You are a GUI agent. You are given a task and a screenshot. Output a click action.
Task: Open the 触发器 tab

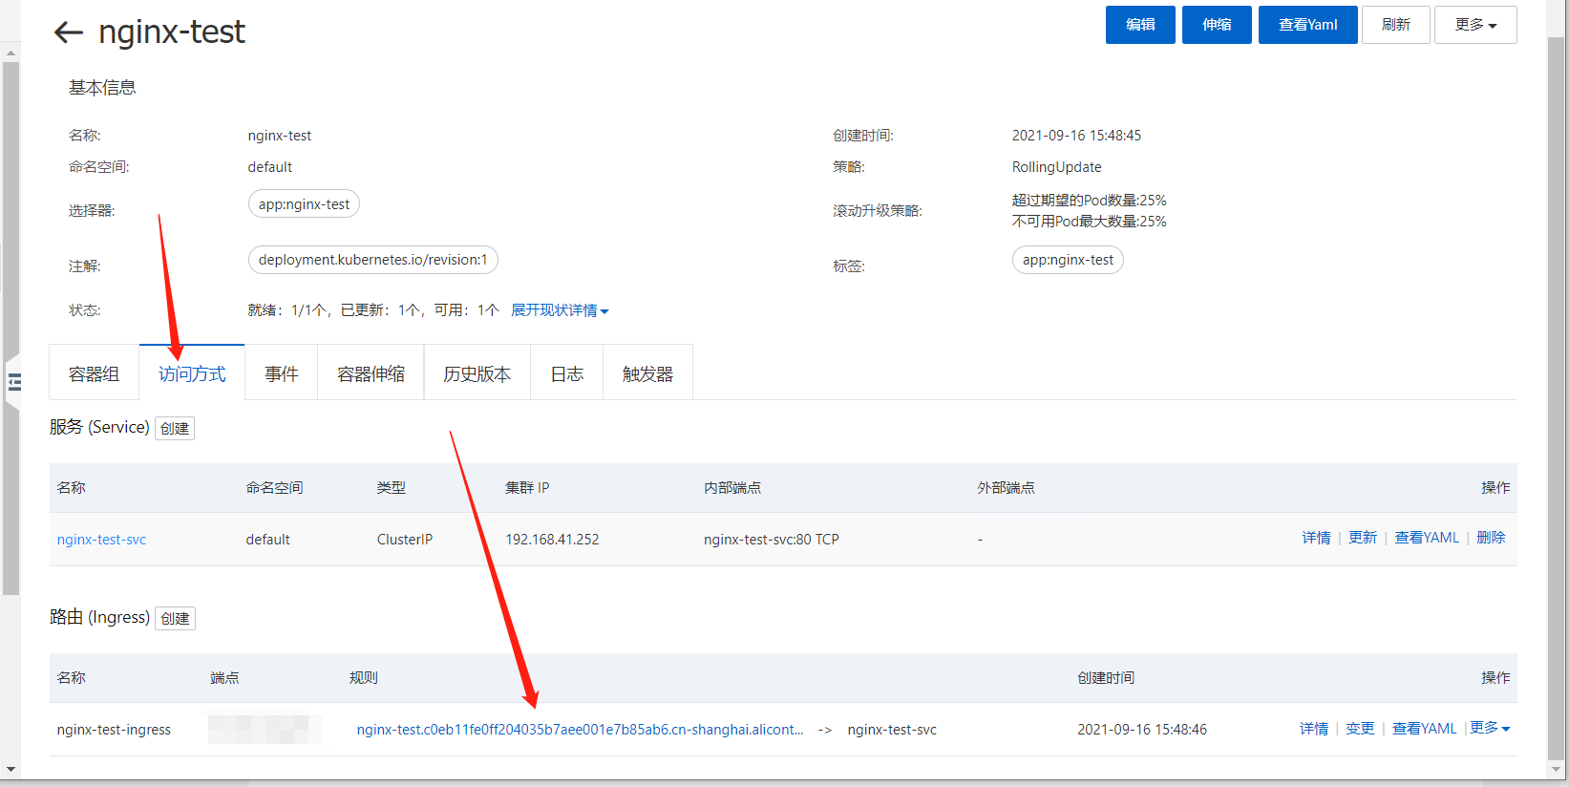[647, 374]
